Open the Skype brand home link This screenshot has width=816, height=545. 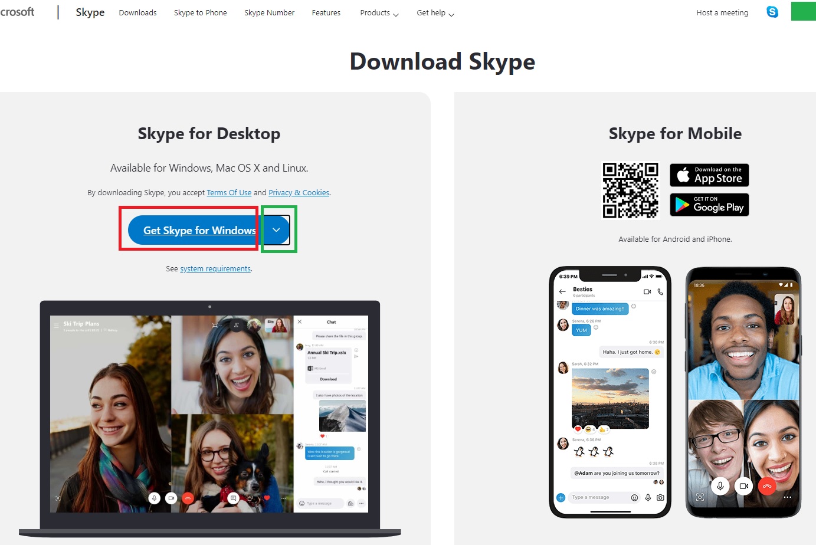90,12
